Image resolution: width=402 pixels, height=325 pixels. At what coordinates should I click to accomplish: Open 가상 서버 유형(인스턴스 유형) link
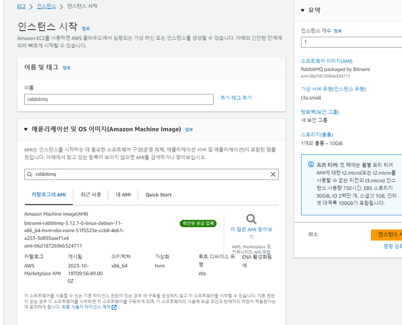coord(333,89)
